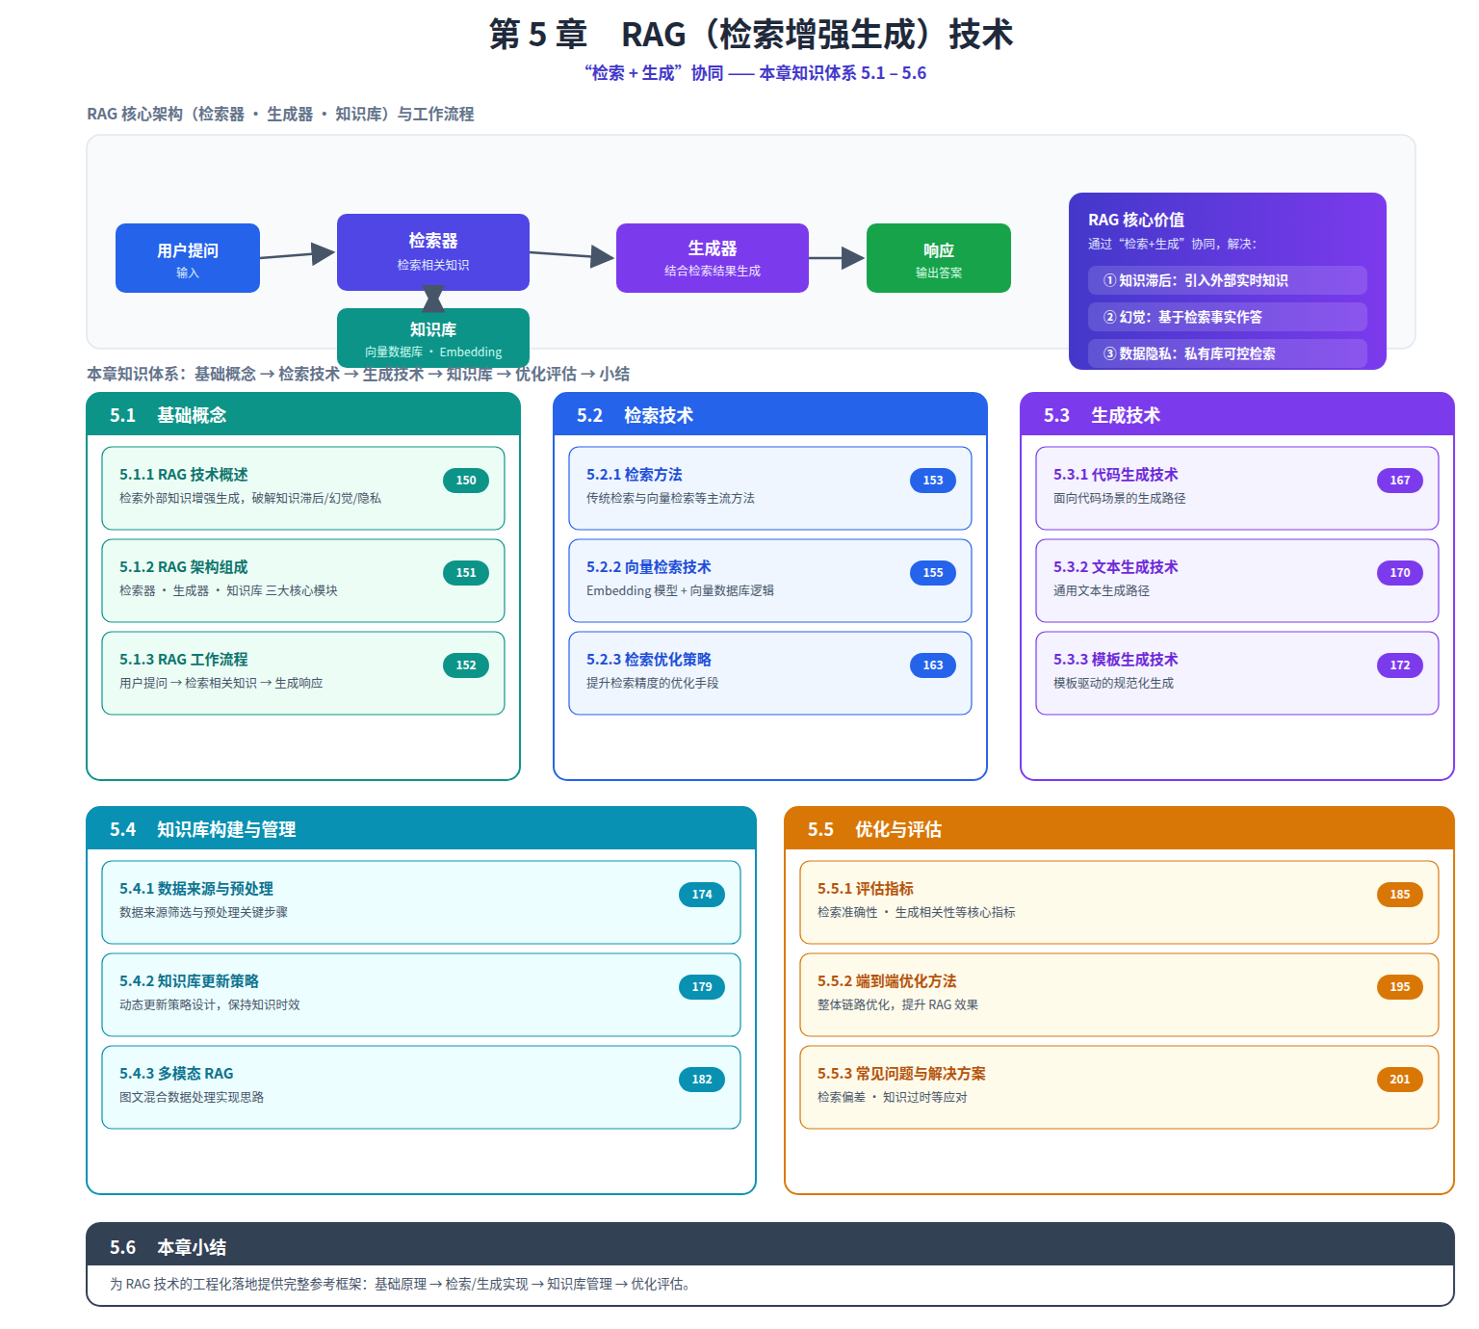Select the ①知识滞后 value item
Image resolution: width=1479 pixels, height=1329 pixels.
click(1228, 280)
